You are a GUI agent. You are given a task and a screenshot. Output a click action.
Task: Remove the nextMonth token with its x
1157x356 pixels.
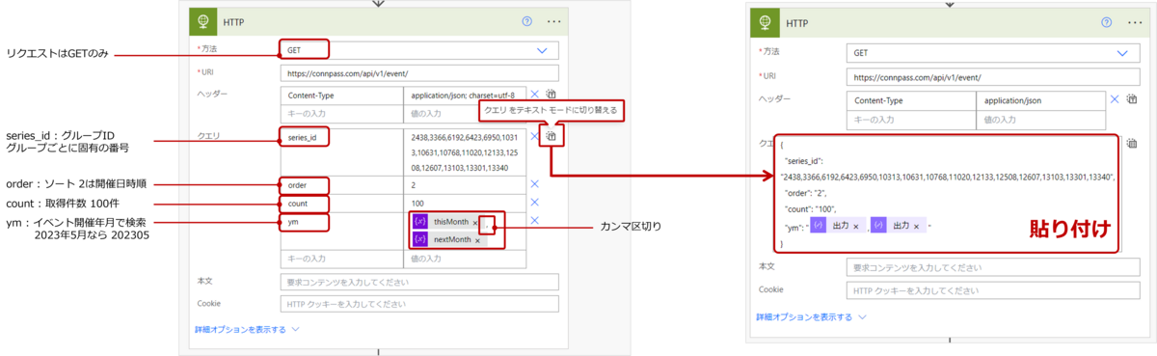point(478,240)
